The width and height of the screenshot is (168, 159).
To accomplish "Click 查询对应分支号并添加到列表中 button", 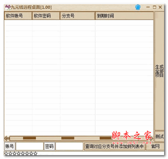I will point(115,146).
